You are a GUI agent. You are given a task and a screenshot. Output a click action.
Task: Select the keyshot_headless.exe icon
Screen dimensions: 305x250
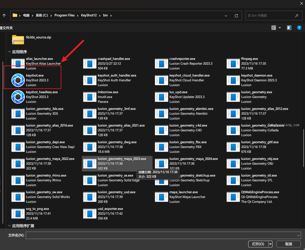pos(18,97)
